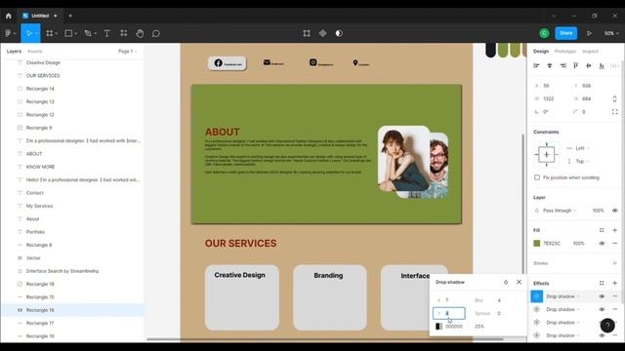Click the Align horizontal centers icon

click(550, 65)
